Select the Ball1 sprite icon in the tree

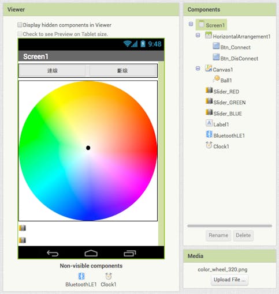(216, 79)
